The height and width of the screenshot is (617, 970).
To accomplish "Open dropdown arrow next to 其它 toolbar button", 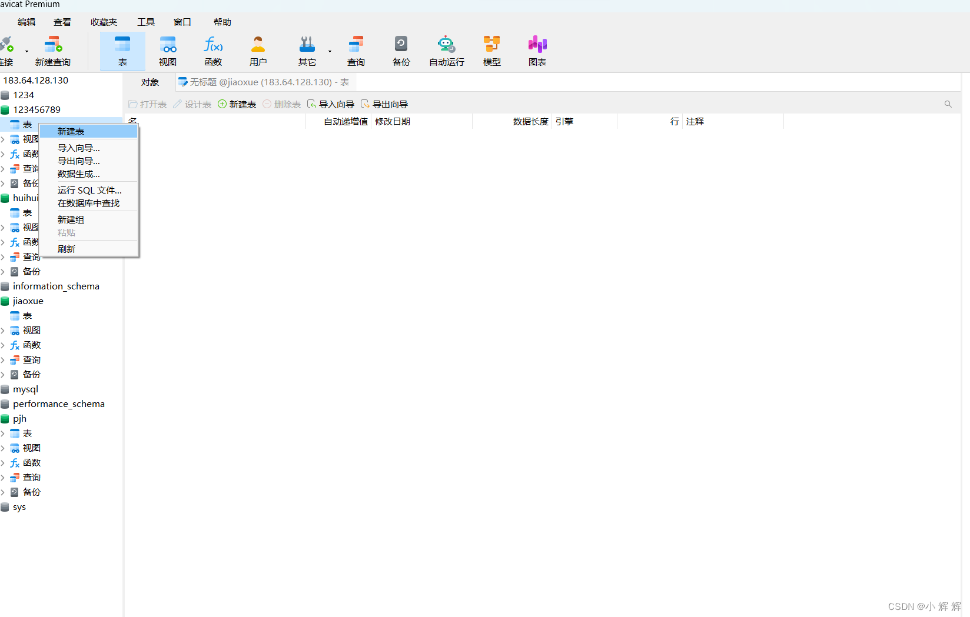I will tap(330, 51).
